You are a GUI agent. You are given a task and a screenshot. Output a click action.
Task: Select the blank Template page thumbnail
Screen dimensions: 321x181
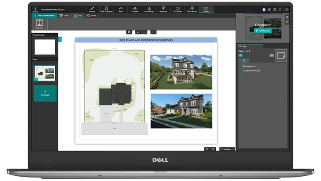coord(44,47)
